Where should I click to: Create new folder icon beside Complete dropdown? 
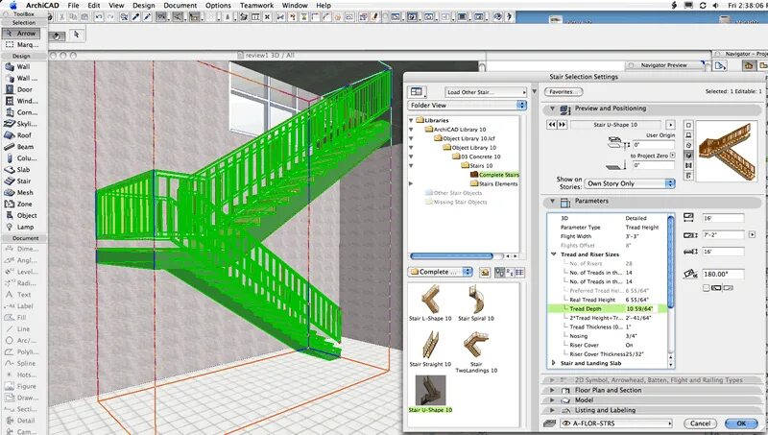pos(485,273)
